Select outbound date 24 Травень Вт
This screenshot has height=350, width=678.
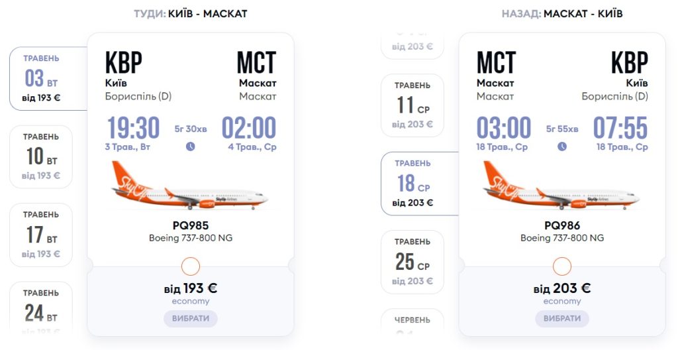41,308
